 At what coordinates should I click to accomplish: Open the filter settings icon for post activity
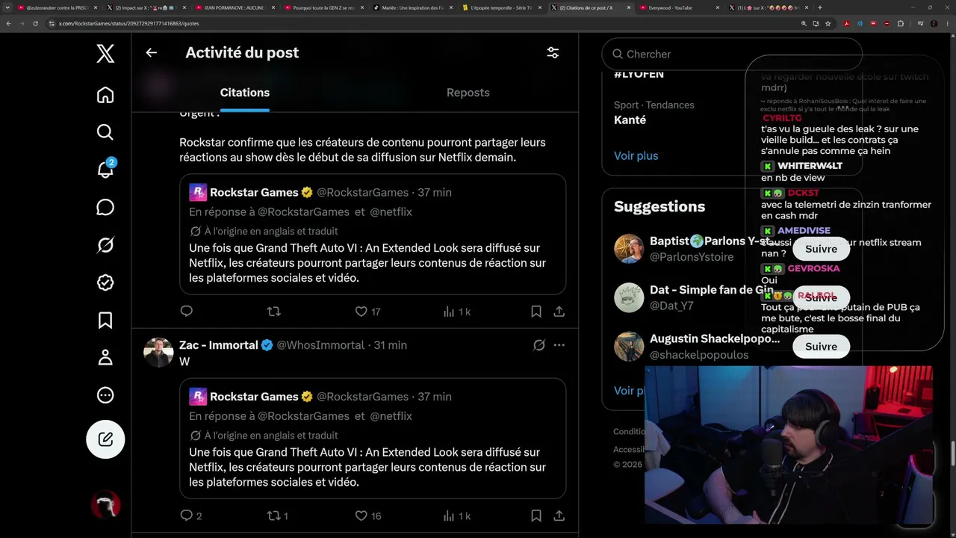click(553, 53)
